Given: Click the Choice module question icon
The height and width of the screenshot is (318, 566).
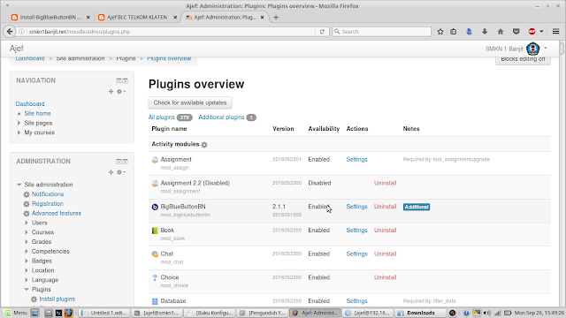Looking at the screenshot, I should (x=155, y=277).
